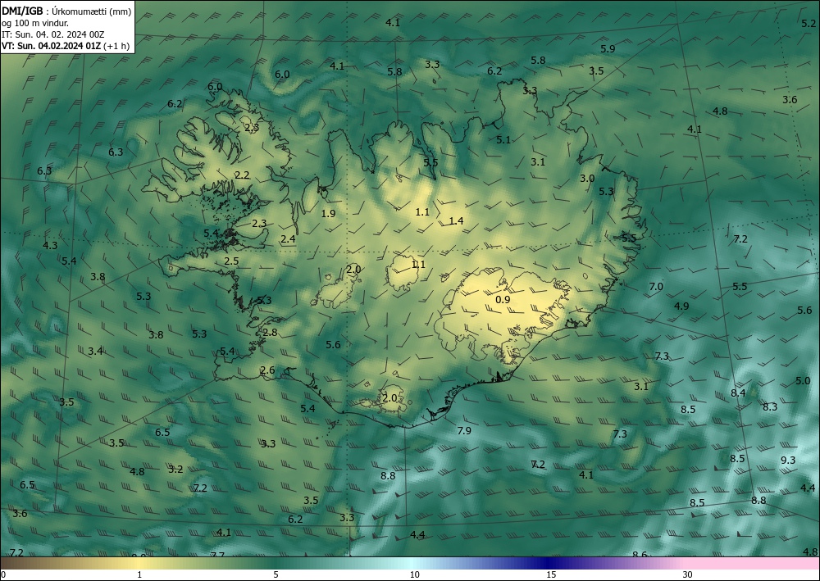Image resolution: width=820 pixels, height=581 pixels.
Task: Click the 0.9 value on Vatnajökull glacier
Action: [503, 299]
